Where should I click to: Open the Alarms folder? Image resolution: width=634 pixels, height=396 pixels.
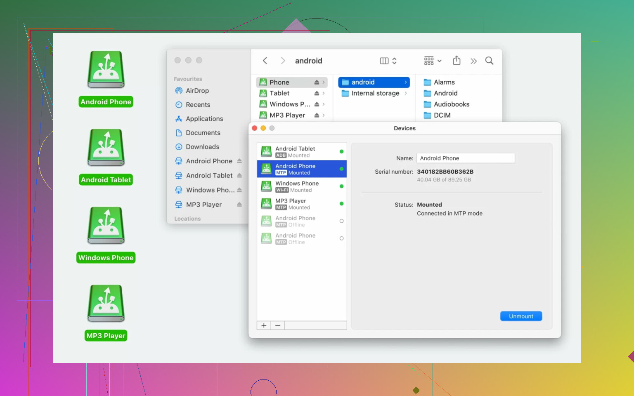(444, 82)
